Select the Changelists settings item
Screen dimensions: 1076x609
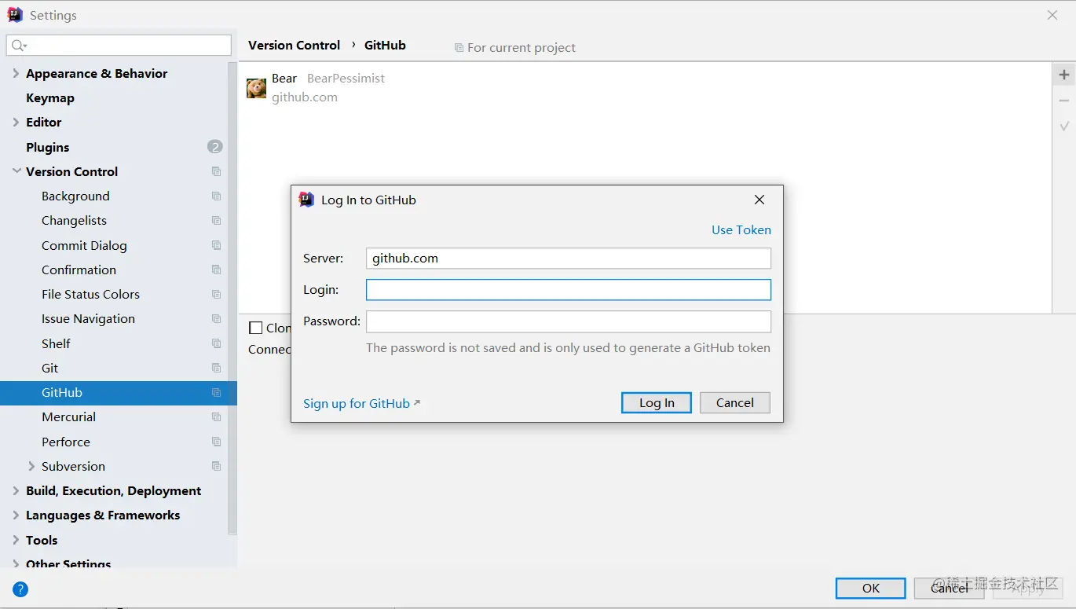coord(74,220)
